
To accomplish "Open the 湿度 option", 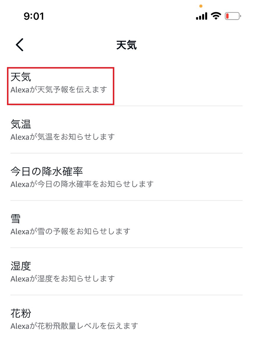I will click(21, 266).
